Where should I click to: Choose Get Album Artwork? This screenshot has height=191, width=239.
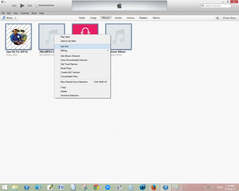[82, 56]
